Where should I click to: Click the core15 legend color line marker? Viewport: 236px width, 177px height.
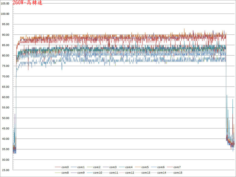coord(170,173)
